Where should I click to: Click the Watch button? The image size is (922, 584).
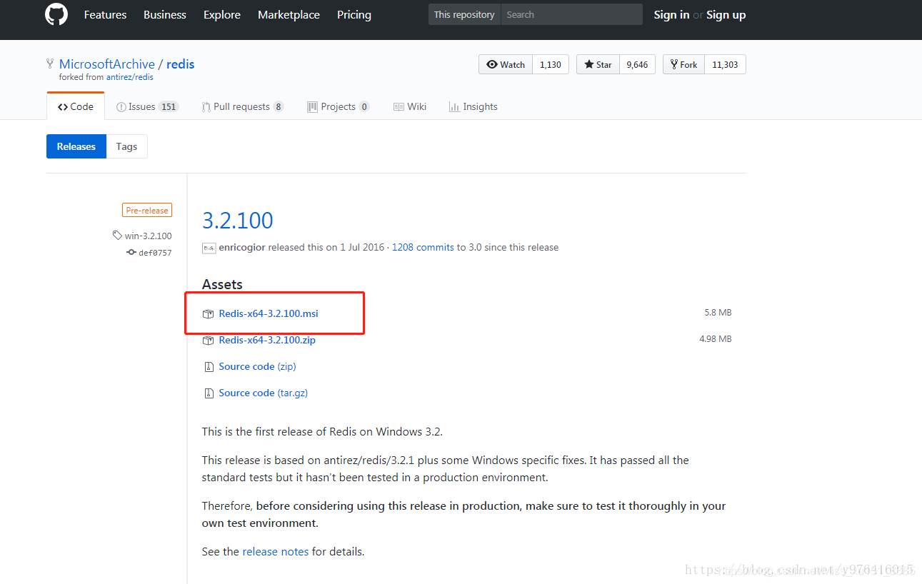click(x=506, y=64)
